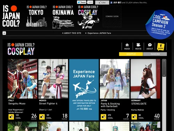Screen dimensions: 174x131
Task: Open the Okinawa section banner
Action: pos(63,17)
